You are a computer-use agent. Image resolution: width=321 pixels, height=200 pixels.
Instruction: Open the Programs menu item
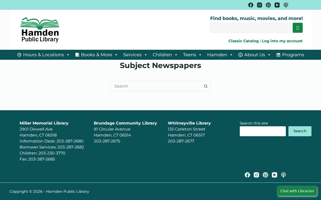coord(290,55)
